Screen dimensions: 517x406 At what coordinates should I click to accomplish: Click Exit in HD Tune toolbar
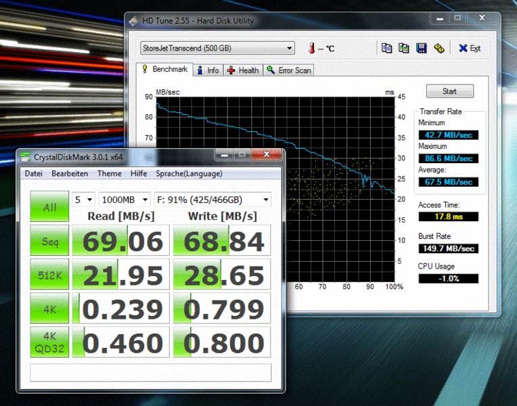point(470,48)
